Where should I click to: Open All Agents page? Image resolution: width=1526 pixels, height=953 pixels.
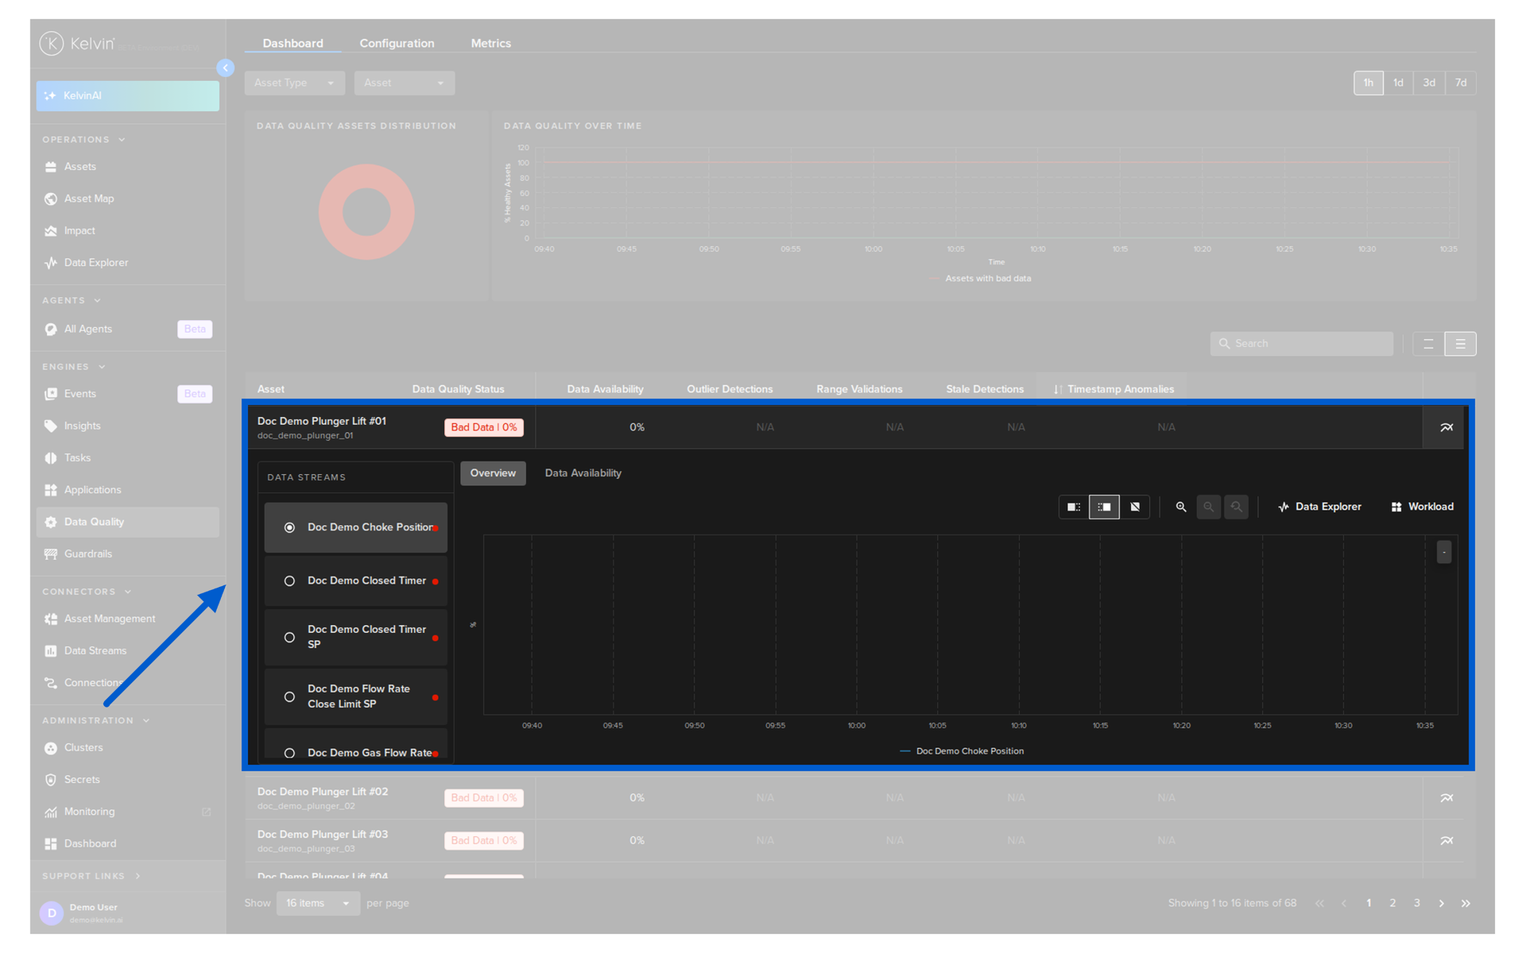(x=127, y=329)
